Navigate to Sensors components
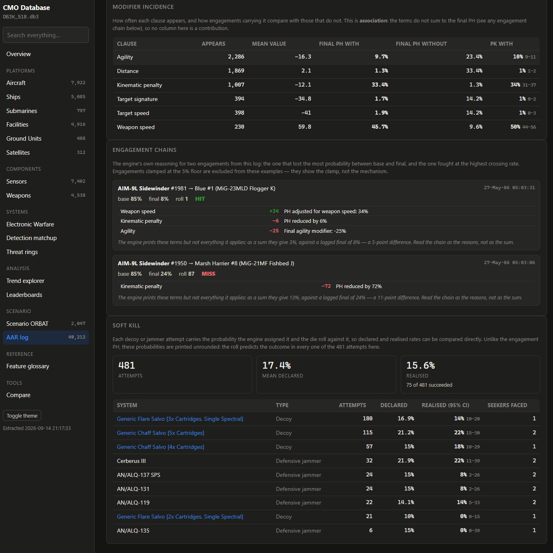The height and width of the screenshot is (553, 553). click(46, 182)
